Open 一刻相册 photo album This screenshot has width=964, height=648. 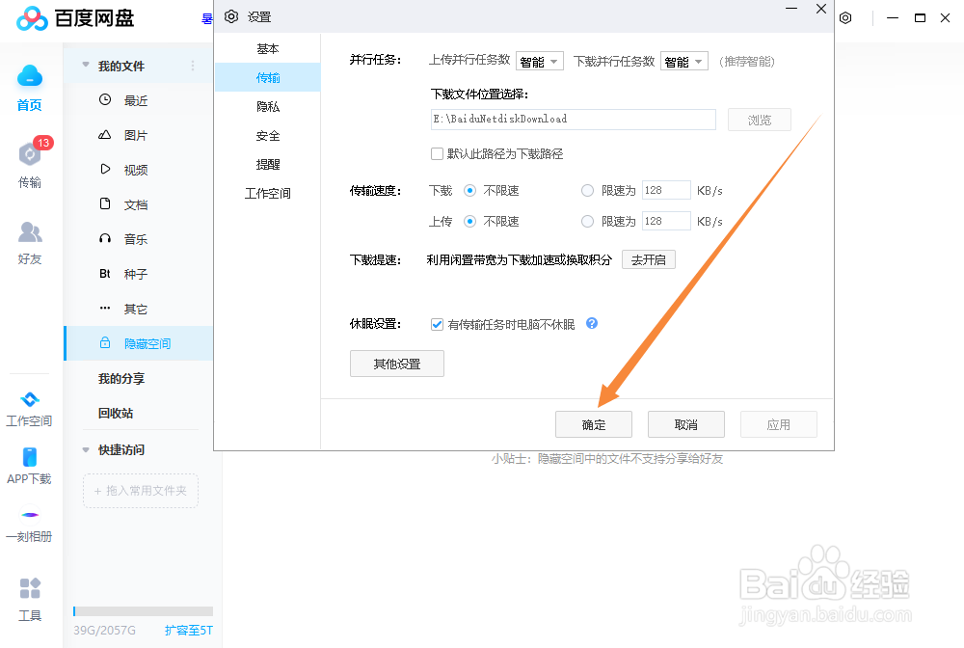(29, 526)
